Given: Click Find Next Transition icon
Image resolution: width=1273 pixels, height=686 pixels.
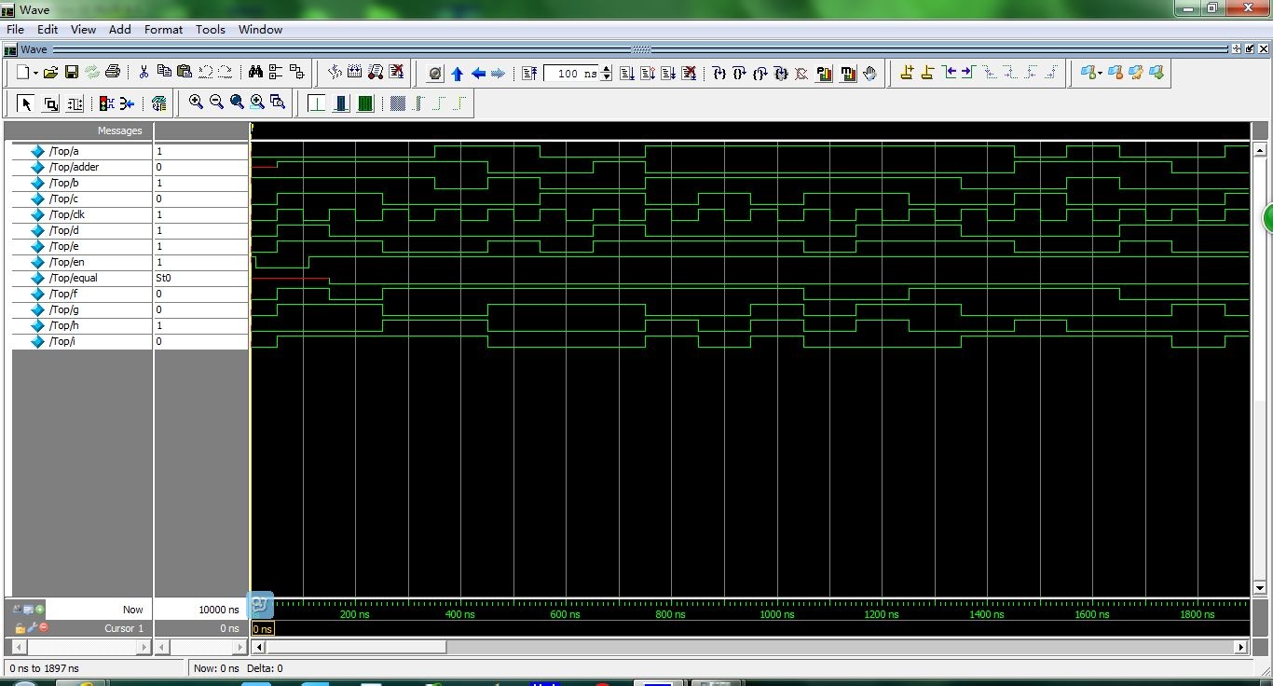Looking at the screenshot, I should pos(966,72).
